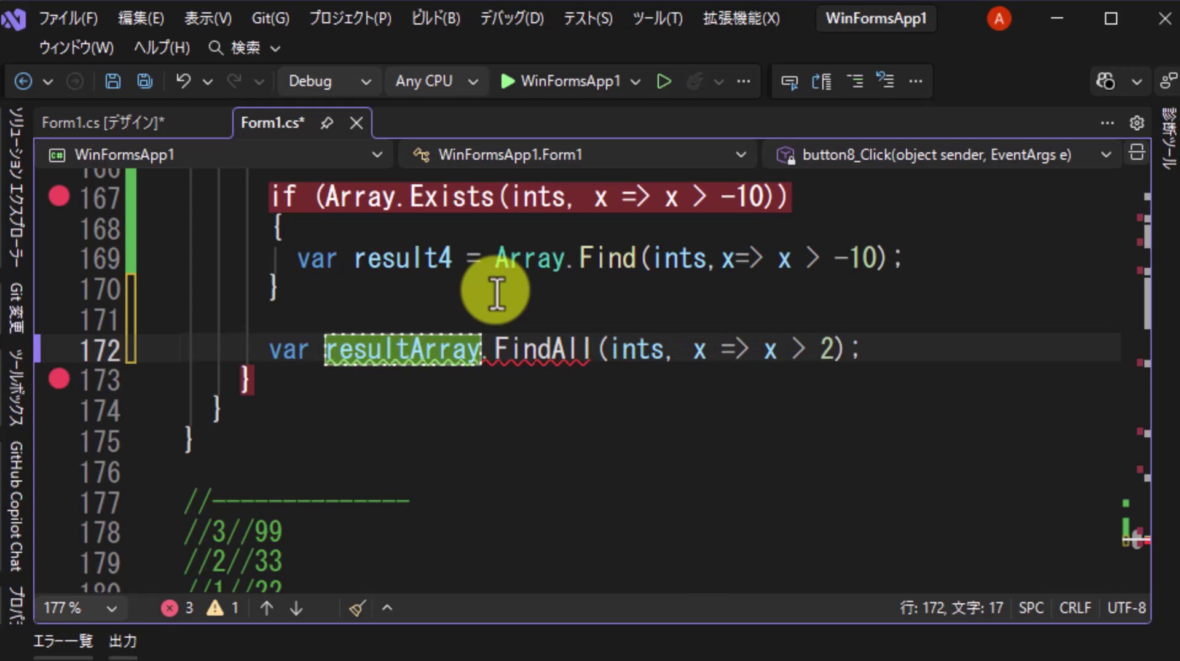The width and height of the screenshot is (1180, 661).
Task: Open the デバッグ(D) menu
Action: (x=512, y=18)
